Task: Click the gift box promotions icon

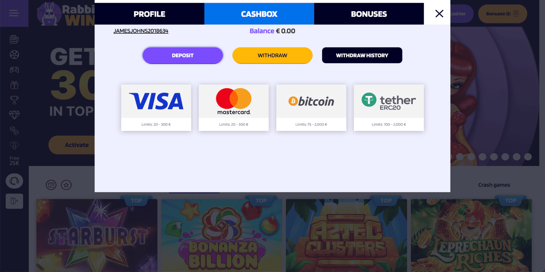Action: point(14,85)
